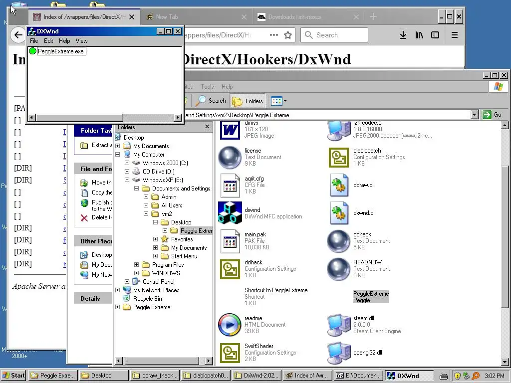Click the Explorer Search toolbar button
The width and height of the screenshot is (511, 383).
tap(210, 101)
